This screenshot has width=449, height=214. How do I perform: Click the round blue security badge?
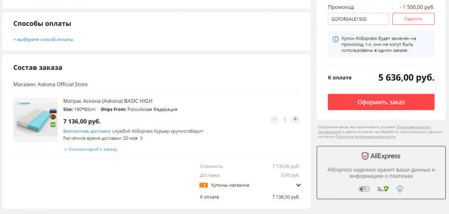click(399, 189)
